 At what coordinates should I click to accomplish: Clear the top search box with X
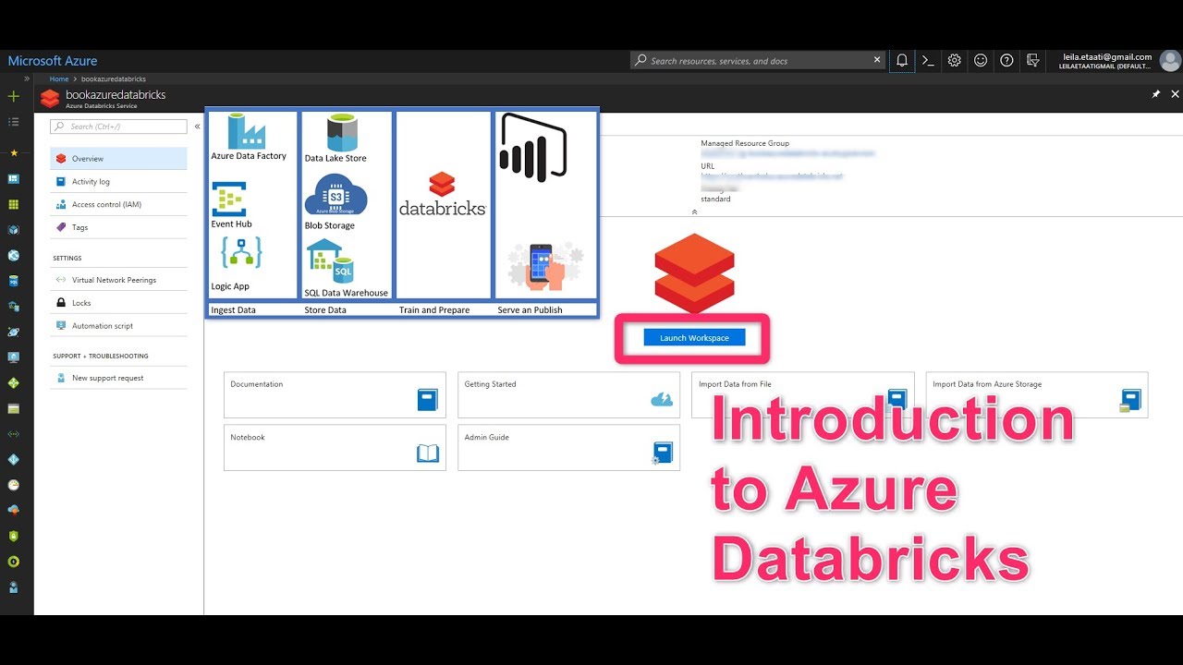pos(877,60)
